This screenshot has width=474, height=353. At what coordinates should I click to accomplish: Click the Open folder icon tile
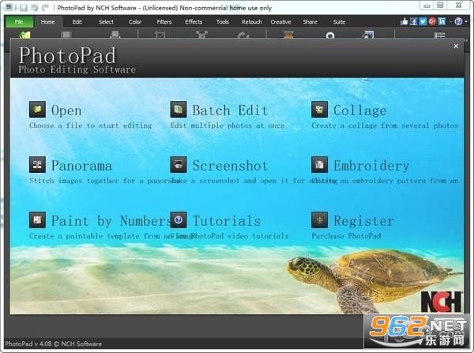click(37, 110)
